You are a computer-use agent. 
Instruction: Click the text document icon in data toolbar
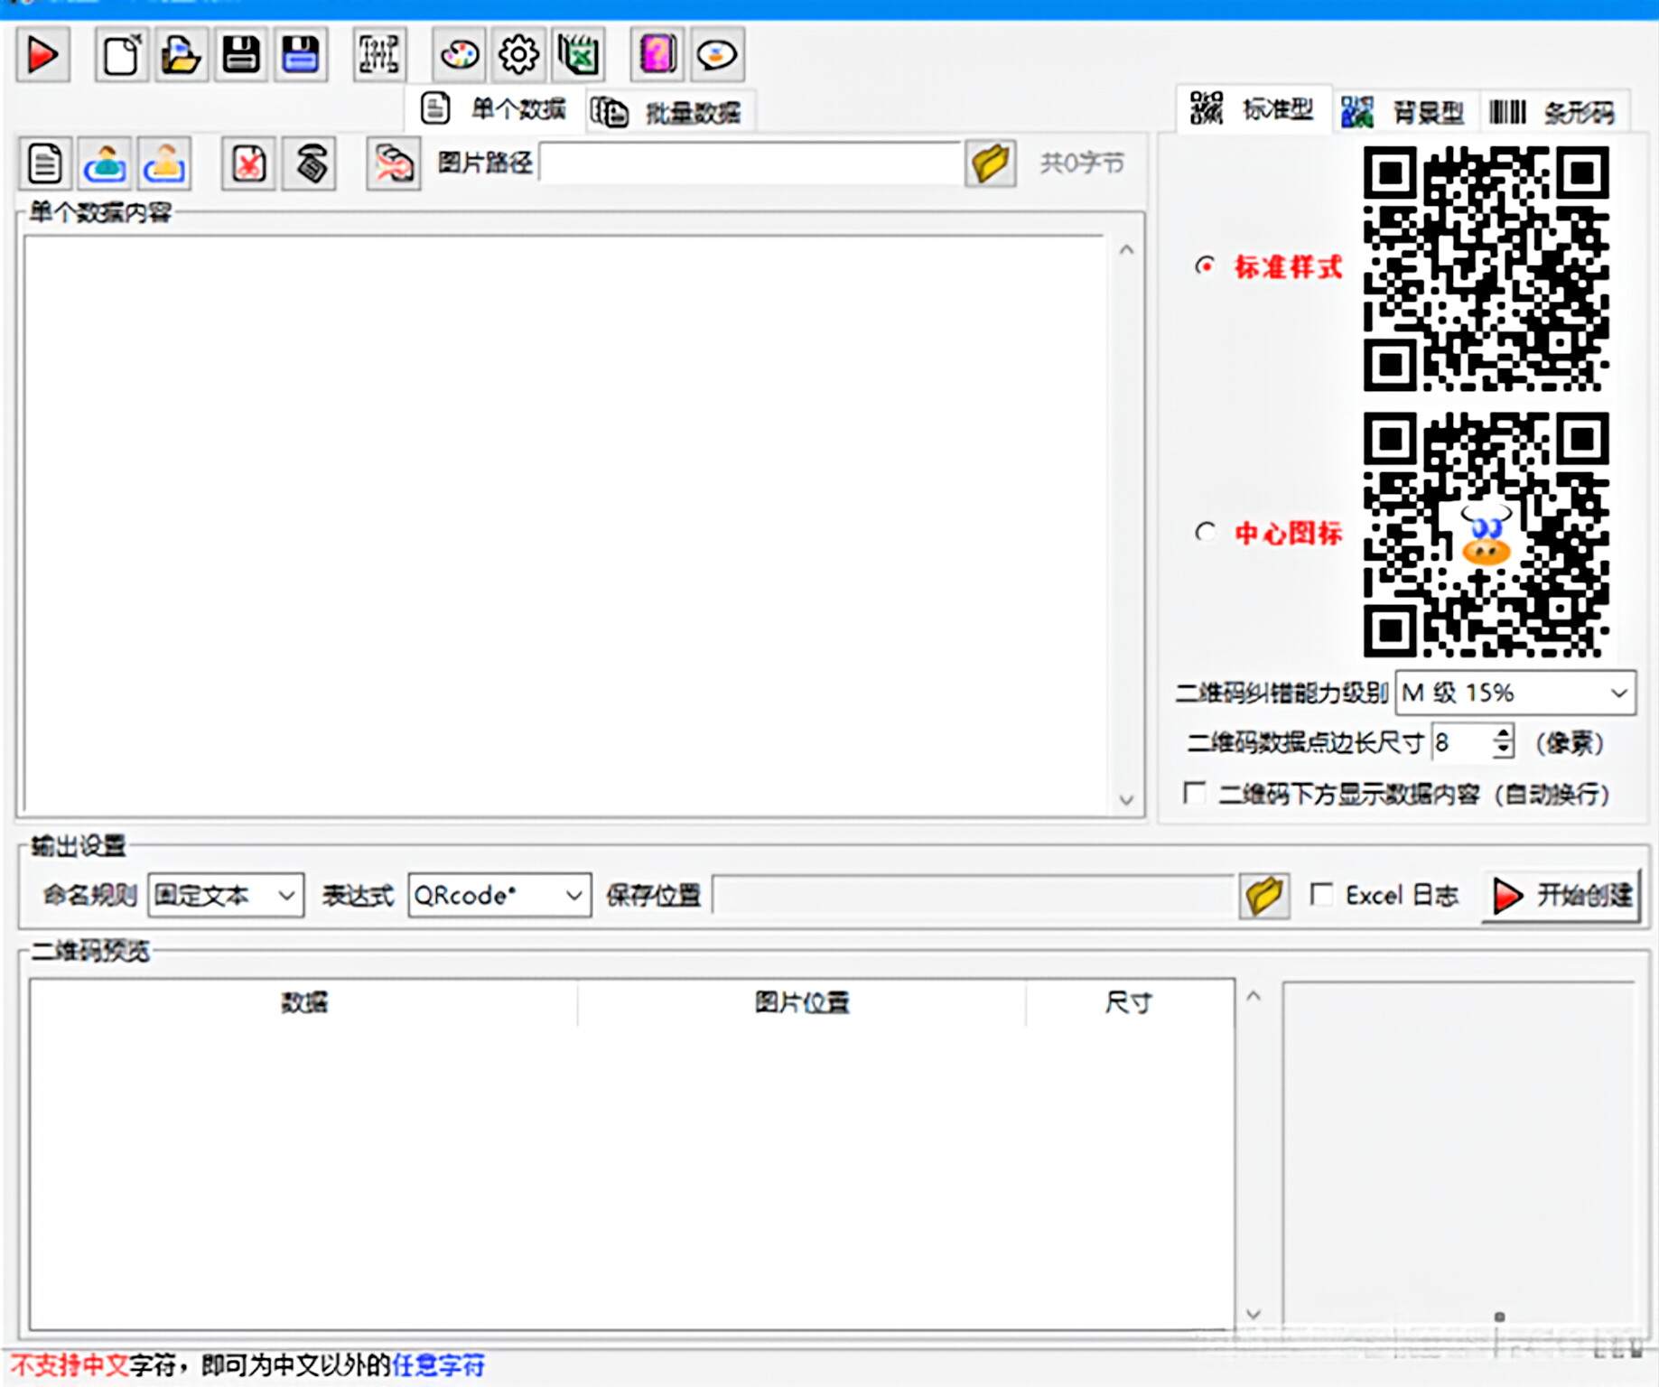pos(45,163)
